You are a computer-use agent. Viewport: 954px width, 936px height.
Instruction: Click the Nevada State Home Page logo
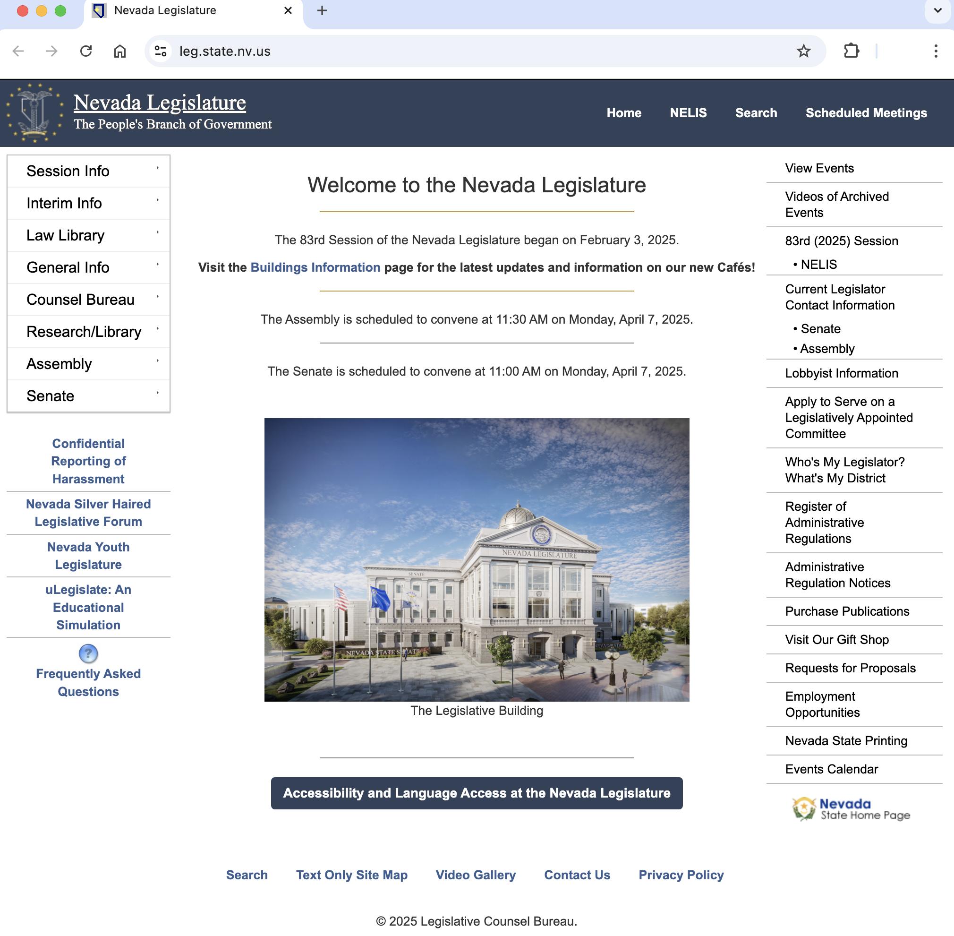pyautogui.click(x=851, y=809)
